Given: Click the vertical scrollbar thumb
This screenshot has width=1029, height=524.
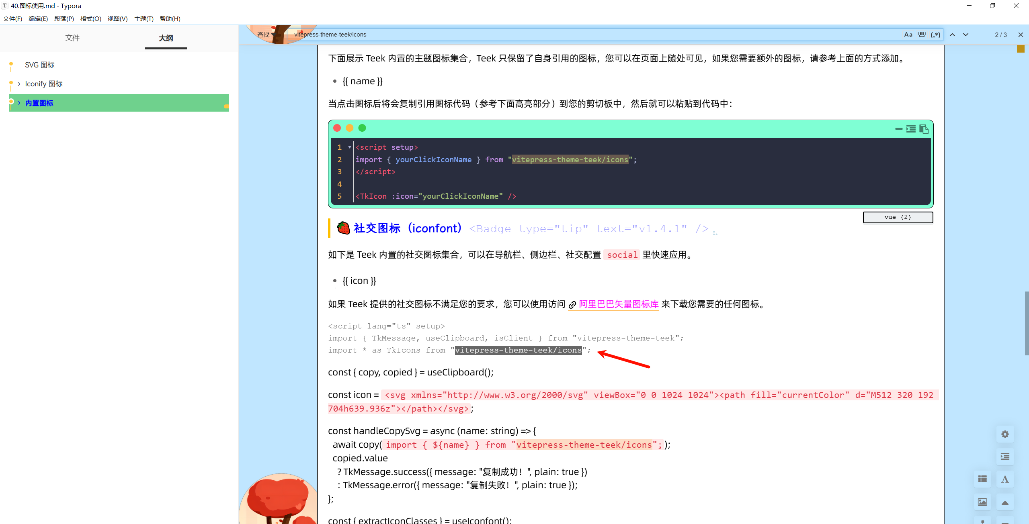Looking at the screenshot, I should (1026, 323).
